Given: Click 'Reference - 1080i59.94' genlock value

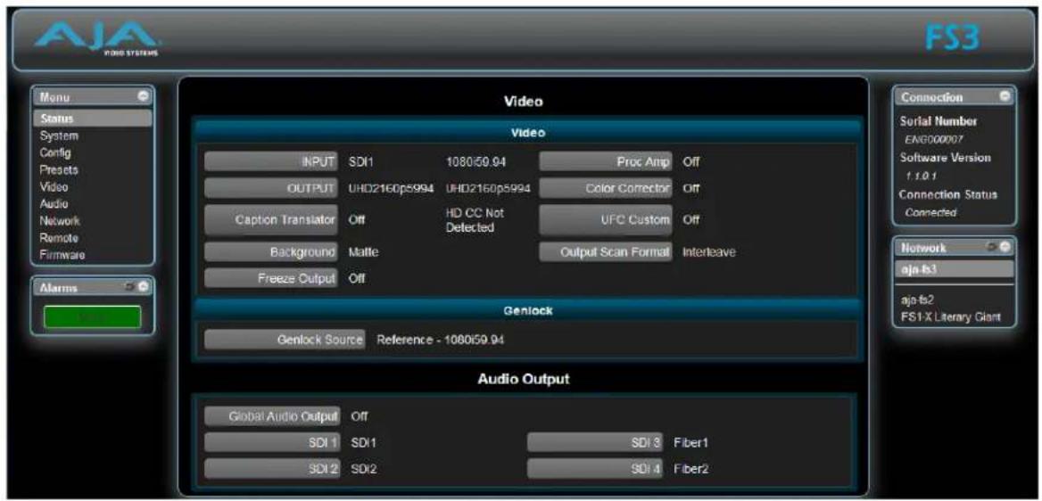Looking at the screenshot, I should pos(439,340).
